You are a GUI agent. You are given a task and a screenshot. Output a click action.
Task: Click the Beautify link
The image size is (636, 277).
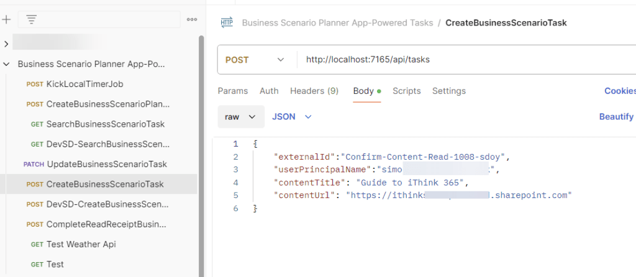click(616, 117)
